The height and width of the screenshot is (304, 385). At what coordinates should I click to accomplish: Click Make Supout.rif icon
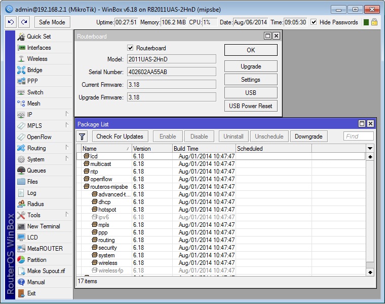21,271
